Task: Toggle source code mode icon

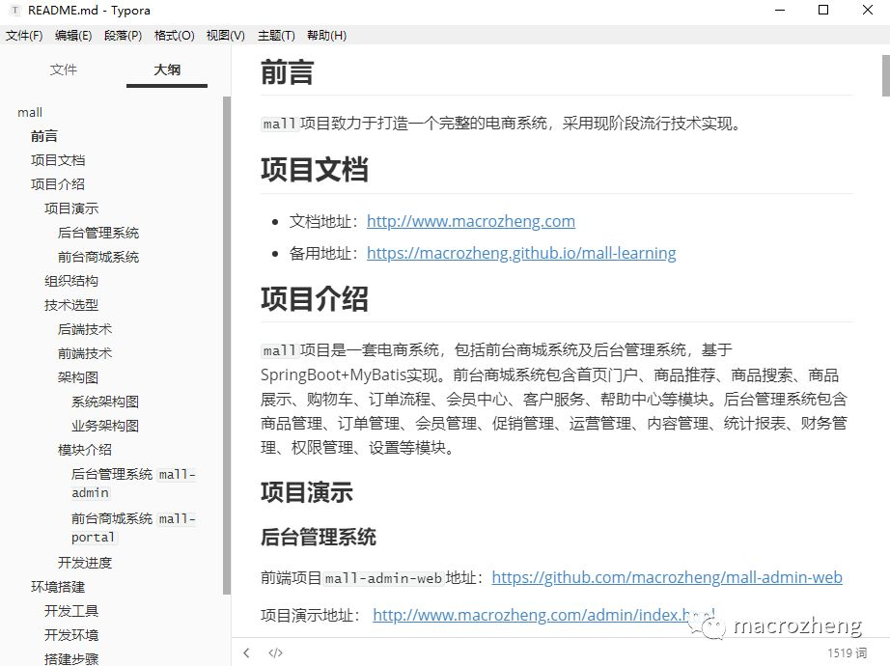Action: point(275,652)
